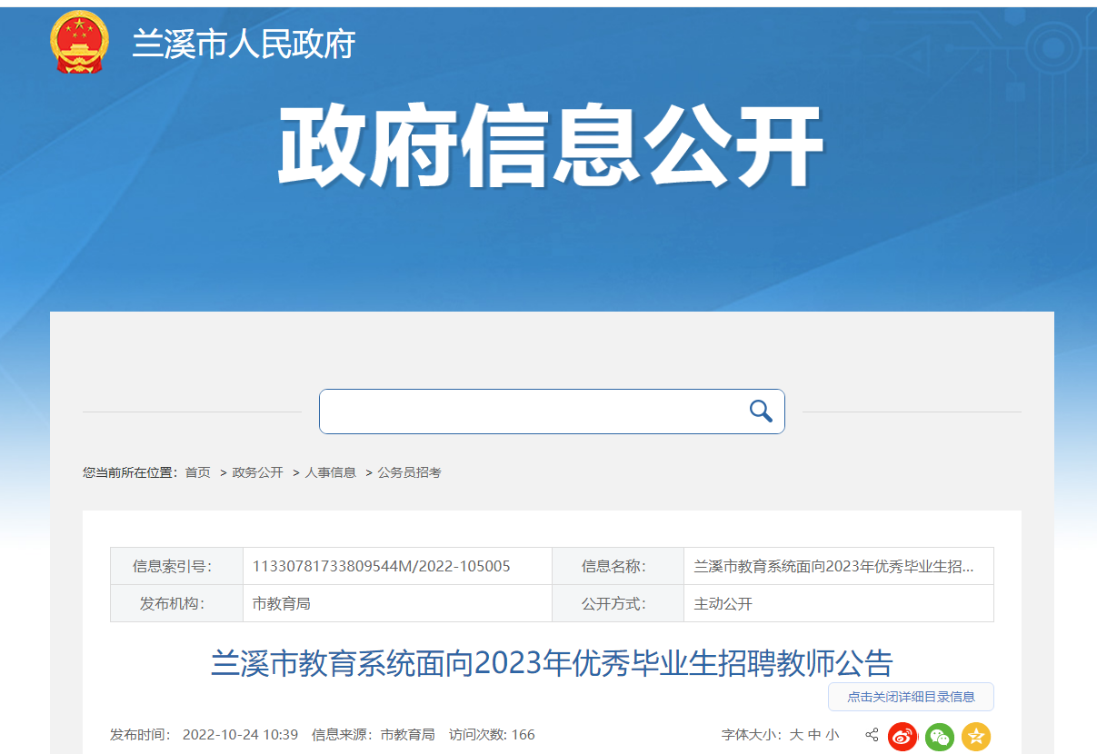Screen dimensions: 1097x754
Task: Click the 政府信息公开 banner heading
Action: click(x=550, y=147)
